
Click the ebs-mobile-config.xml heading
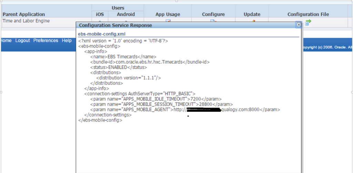pyautogui.click(x=102, y=34)
